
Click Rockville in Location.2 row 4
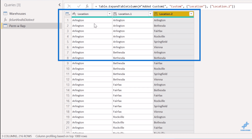coord(159,37)
